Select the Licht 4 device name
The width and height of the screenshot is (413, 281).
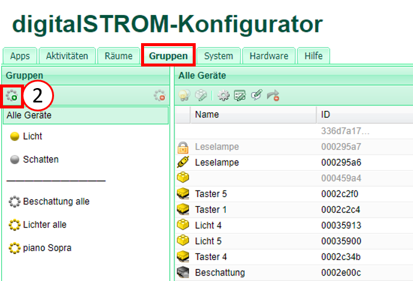tap(208, 225)
